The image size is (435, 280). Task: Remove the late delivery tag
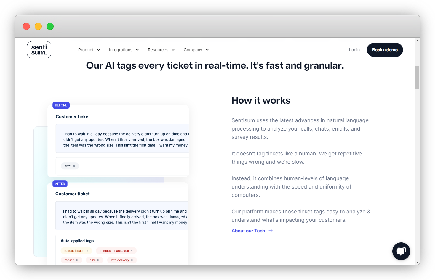click(x=132, y=260)
